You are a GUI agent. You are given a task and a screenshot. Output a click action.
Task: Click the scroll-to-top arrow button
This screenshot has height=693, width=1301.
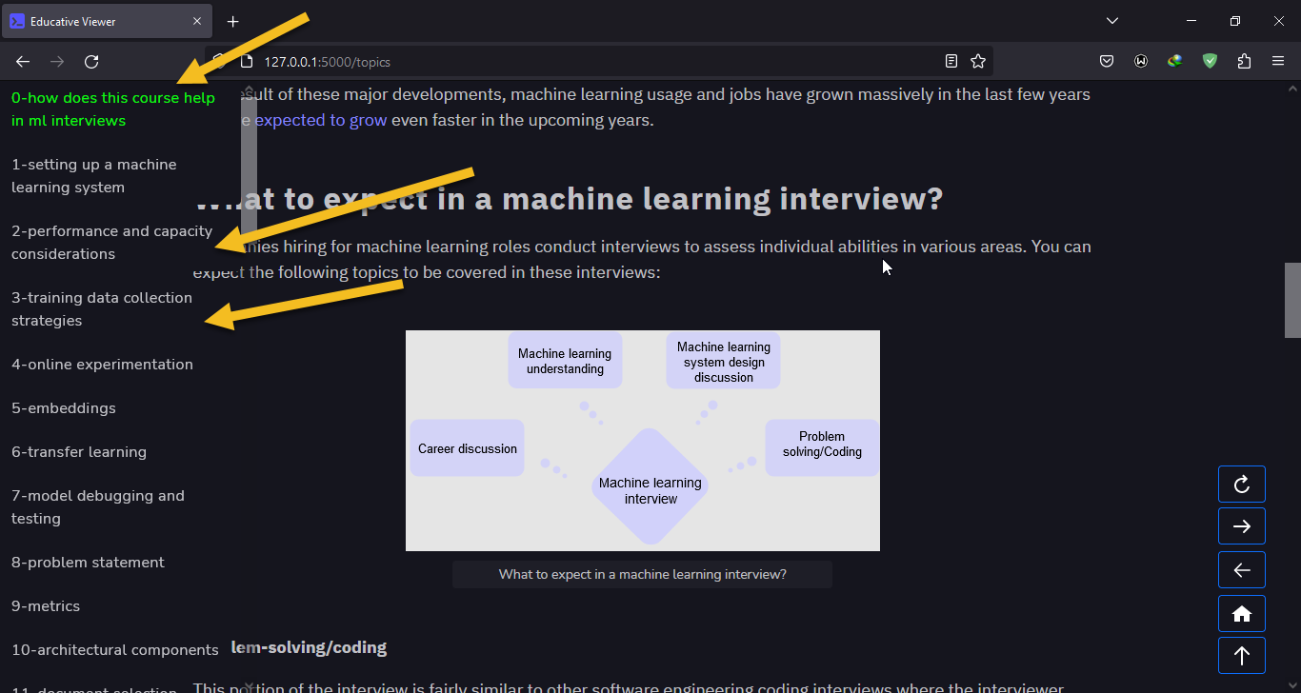coord(1242,656)
